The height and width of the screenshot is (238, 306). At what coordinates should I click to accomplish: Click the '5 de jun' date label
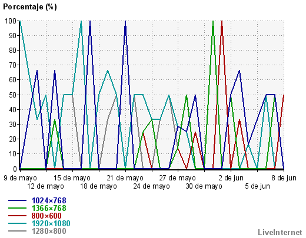257,186
